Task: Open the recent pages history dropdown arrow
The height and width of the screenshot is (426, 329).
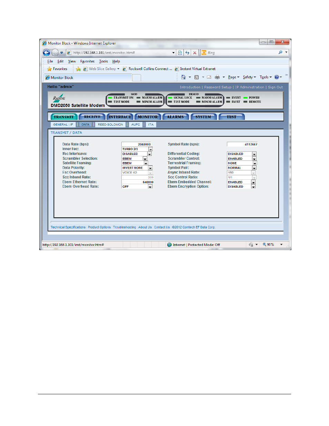Action: [x=62, y=53]
